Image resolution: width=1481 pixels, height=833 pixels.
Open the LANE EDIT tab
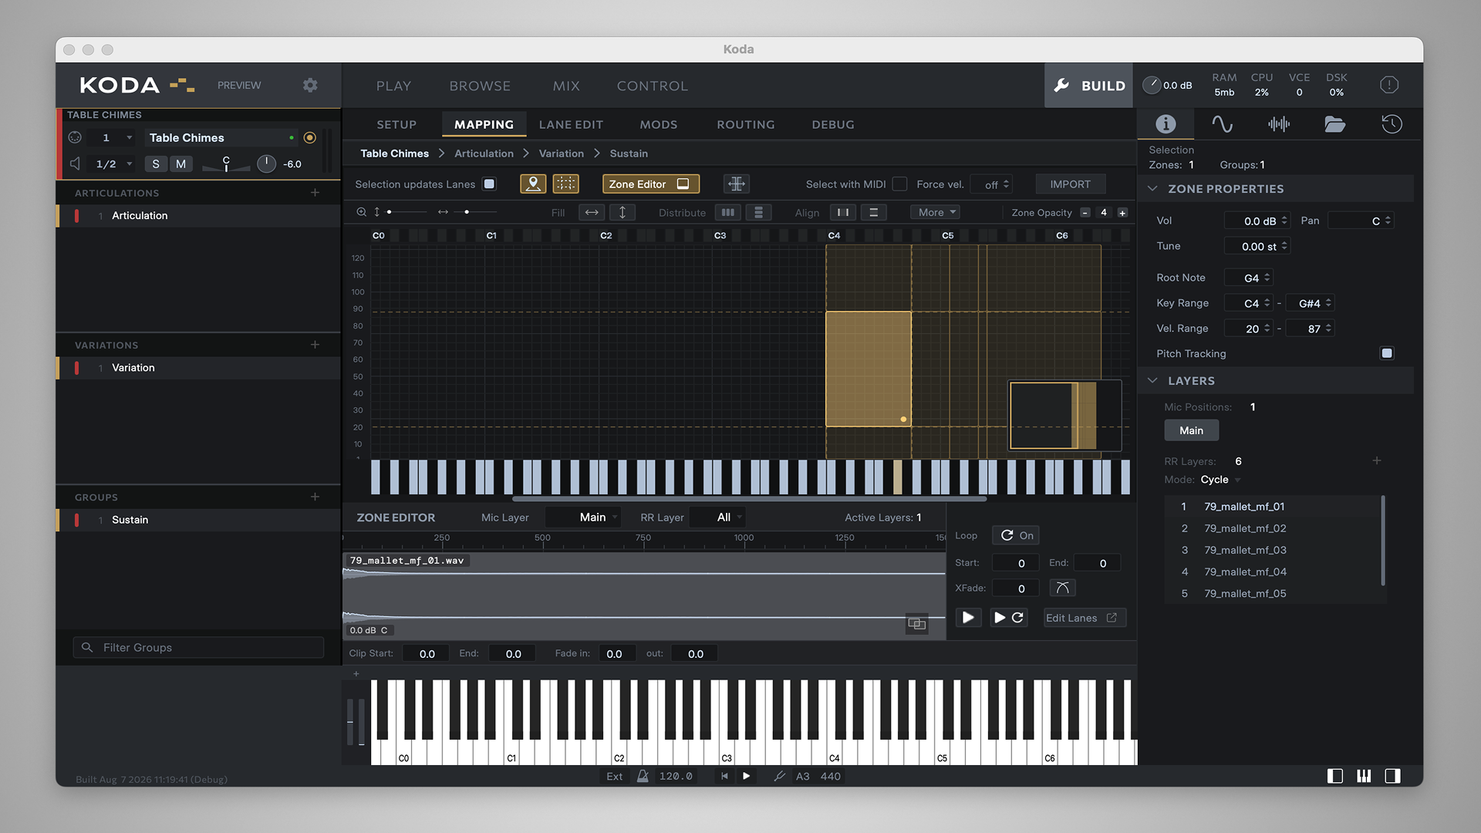pos(571,124)
